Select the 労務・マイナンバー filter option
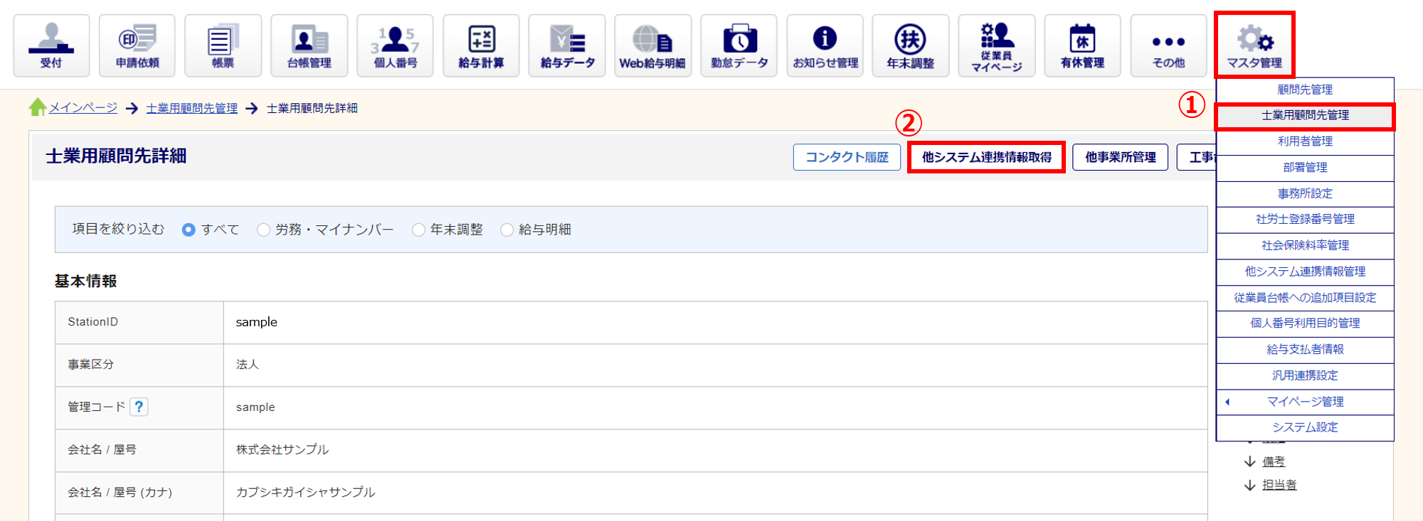 point(264,230)
